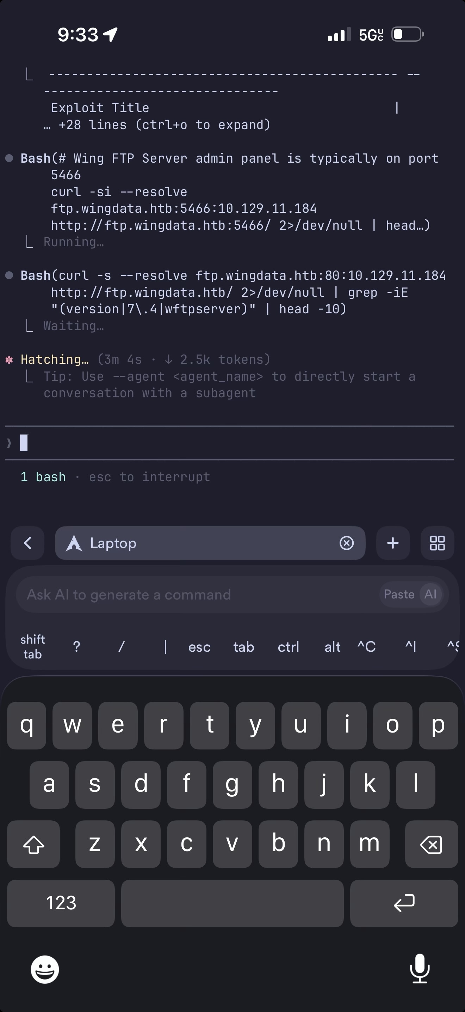Viewport: 465px width, 1012px height.
Task: Tap the Paste button near AI prompt
Action: point(399,595)
